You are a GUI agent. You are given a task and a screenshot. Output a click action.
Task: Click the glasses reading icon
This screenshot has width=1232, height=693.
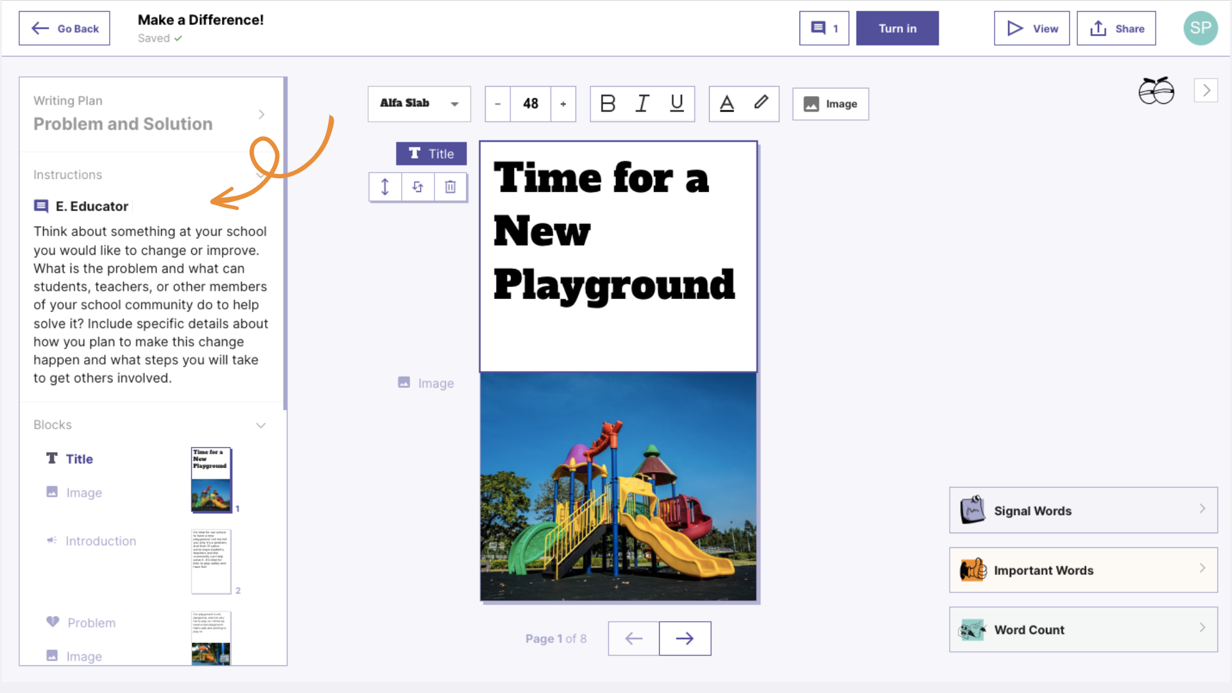tap(1156, 90)
